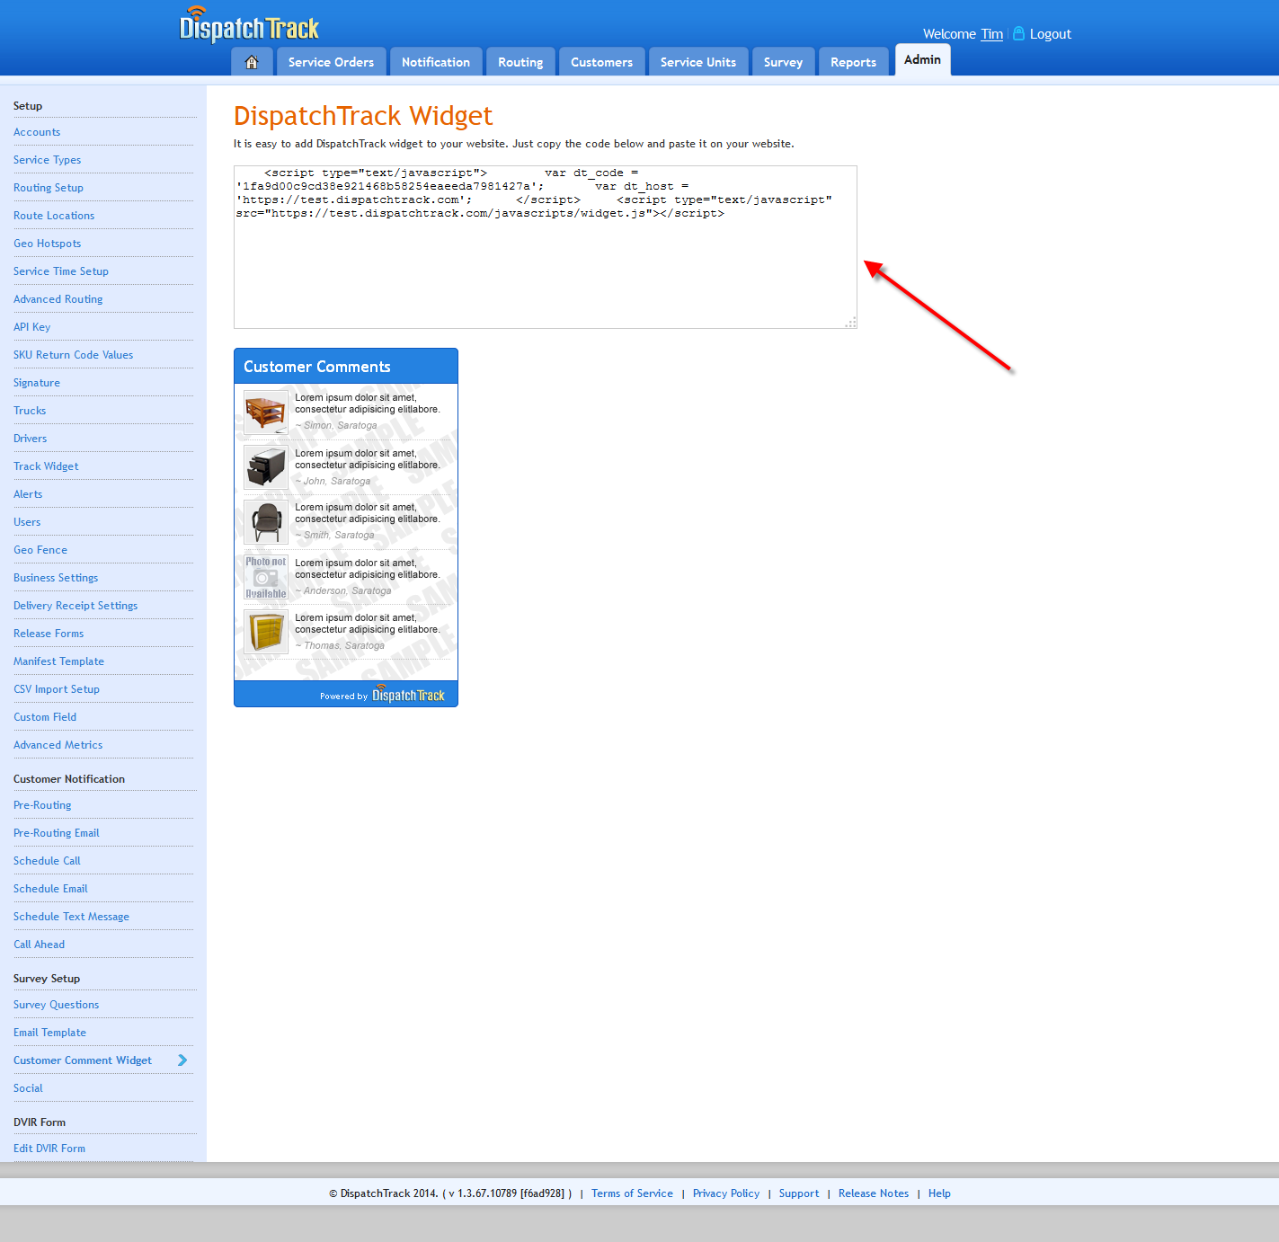Navigate to Routing Setup in the sidebar

coord(48,187)
